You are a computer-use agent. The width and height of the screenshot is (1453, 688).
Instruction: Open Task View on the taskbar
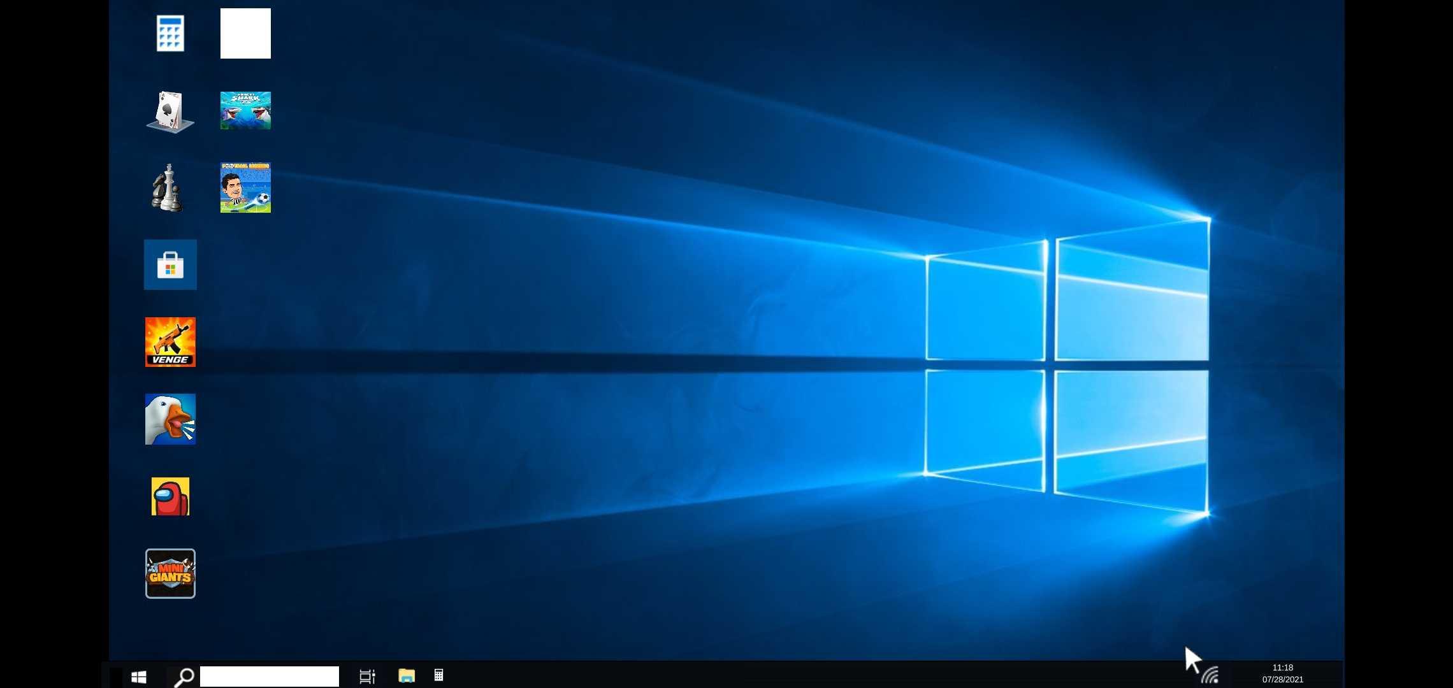click(368, 676)
